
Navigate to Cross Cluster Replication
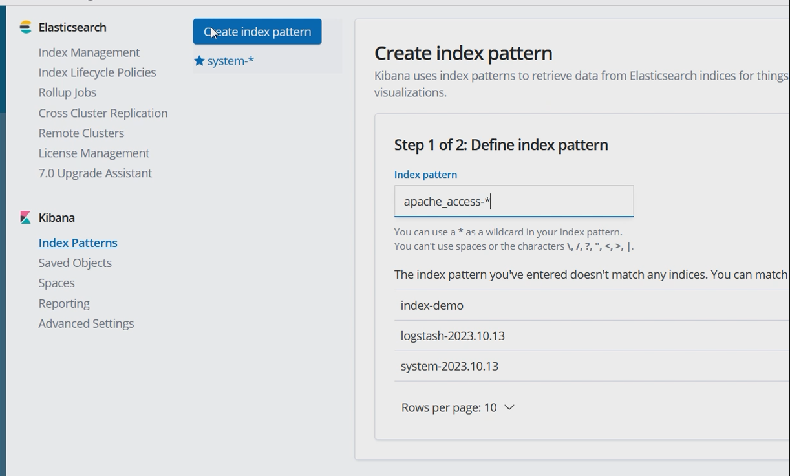[103, 113]
